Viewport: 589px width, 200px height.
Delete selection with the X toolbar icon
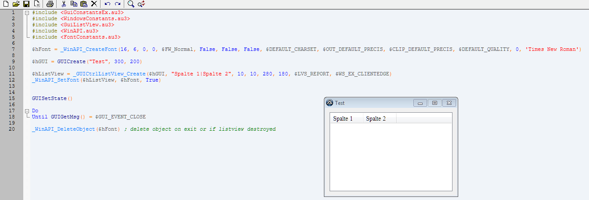(94, 4)
